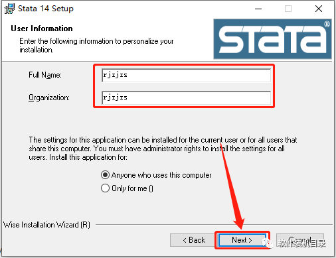
Task: Choose the Only for me radio button
Action: click(105, 188)
